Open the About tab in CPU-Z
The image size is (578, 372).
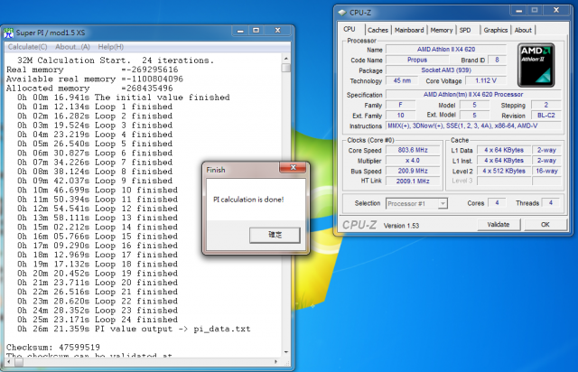coord(523,30)
